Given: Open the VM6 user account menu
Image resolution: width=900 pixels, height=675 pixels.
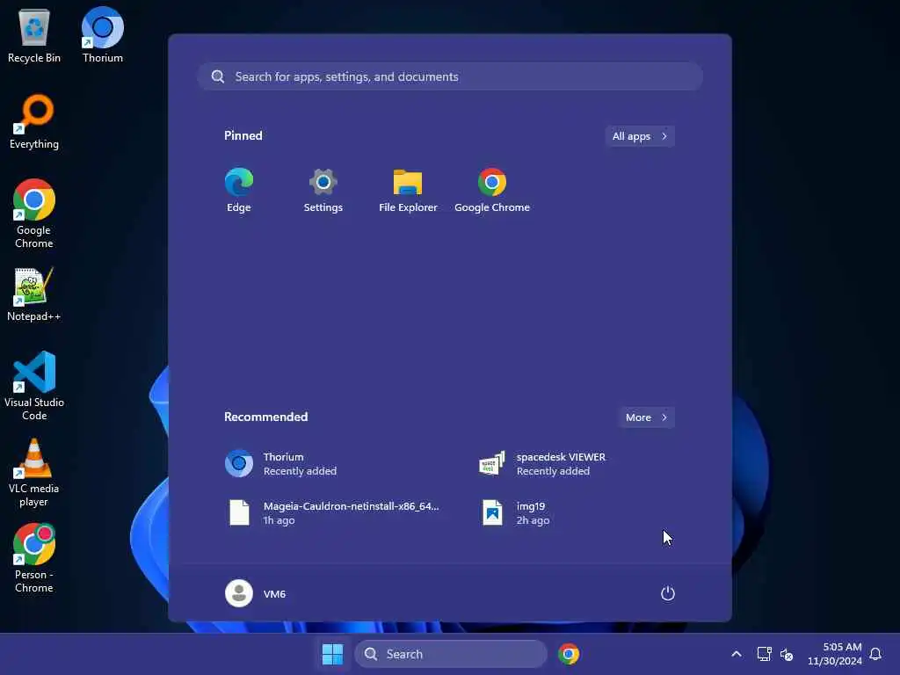Looking at the screenshot, I should (256, 593).
